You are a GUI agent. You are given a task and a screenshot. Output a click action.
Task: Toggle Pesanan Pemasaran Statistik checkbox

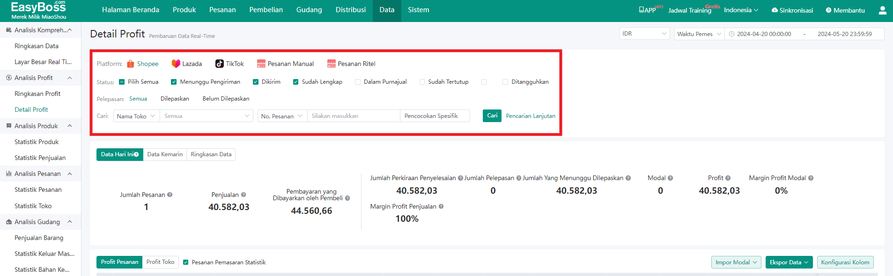(x=186, y=262)
